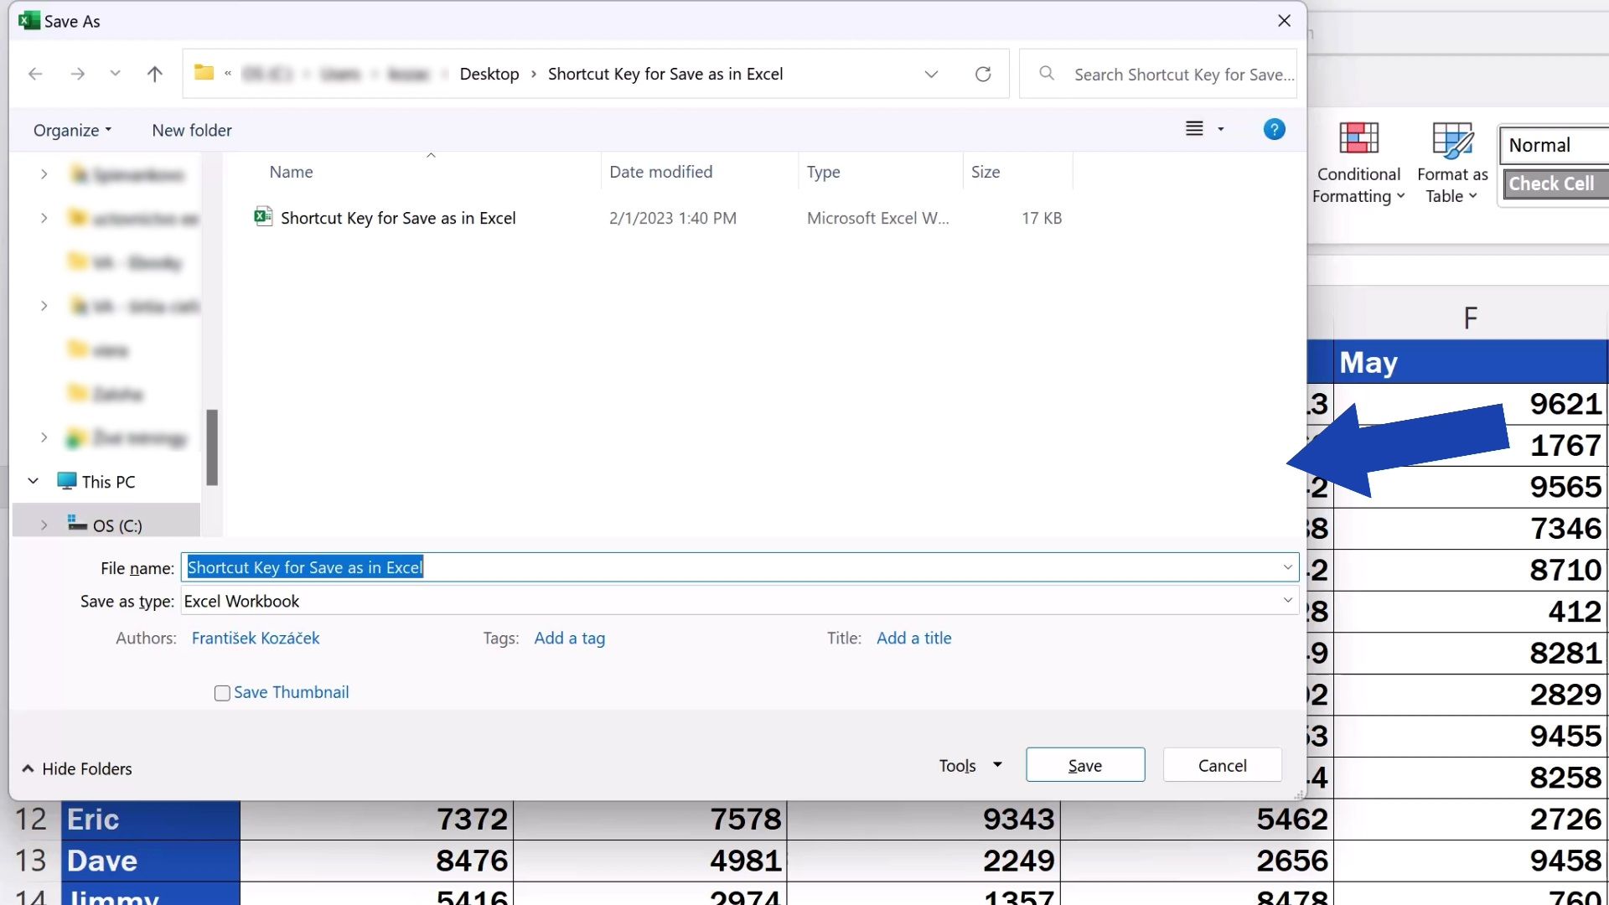Viewport: 1609px width, 905px height.
Task: Click the navigation pane scrollbar thumb
Action: (212, 447)
